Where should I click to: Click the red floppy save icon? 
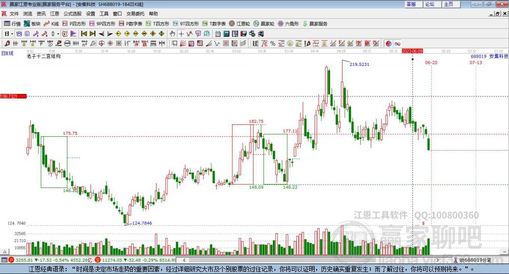pos(244,34)
